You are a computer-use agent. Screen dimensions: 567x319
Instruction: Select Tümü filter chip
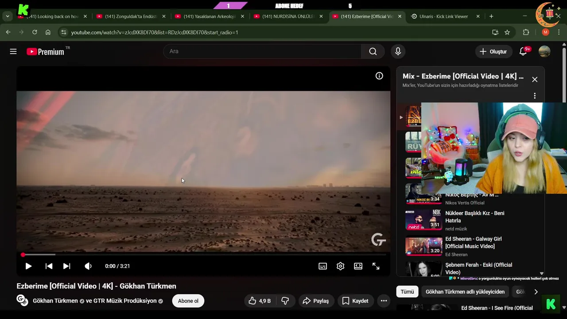[x=407, y=292]
